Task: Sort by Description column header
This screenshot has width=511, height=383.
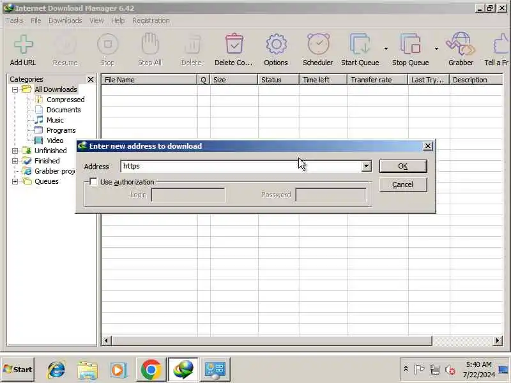Action: pyautogui.click(x=476, y=80)
